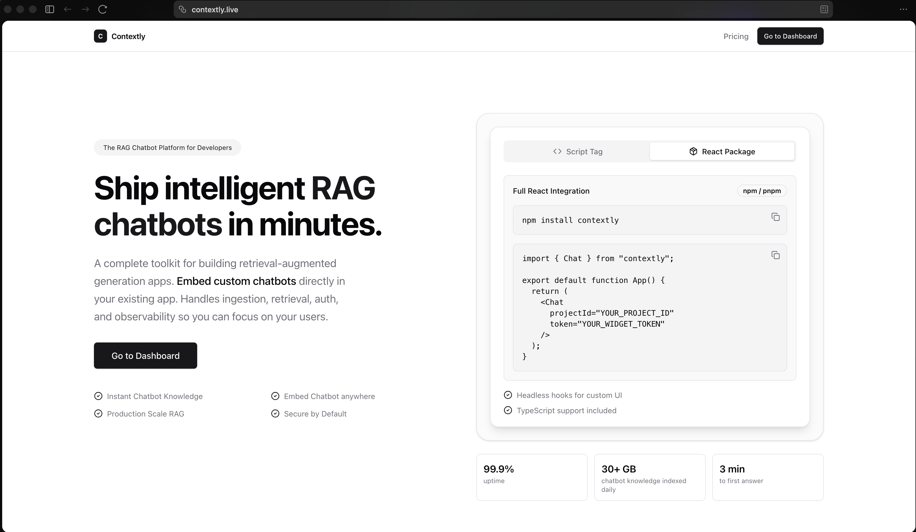The image size is (916, 532).
Task: Click the page view icon right of toolbar
Action: (x=823, y=10)
